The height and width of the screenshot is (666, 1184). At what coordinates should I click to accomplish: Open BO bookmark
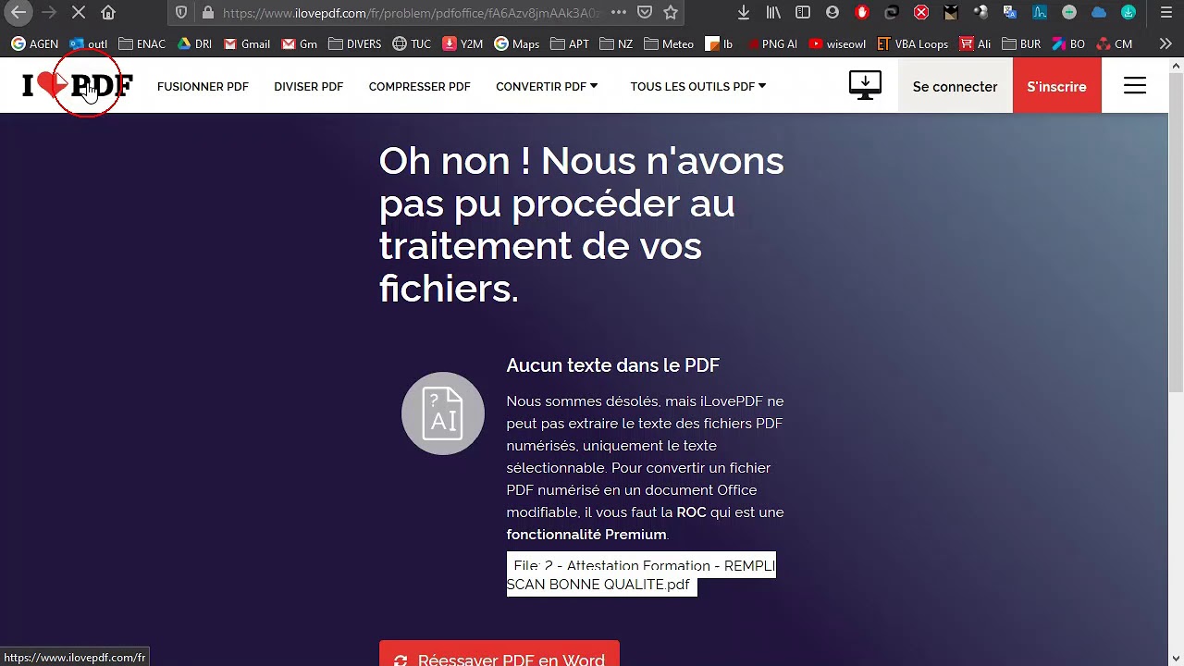(x=1068, y=43)
